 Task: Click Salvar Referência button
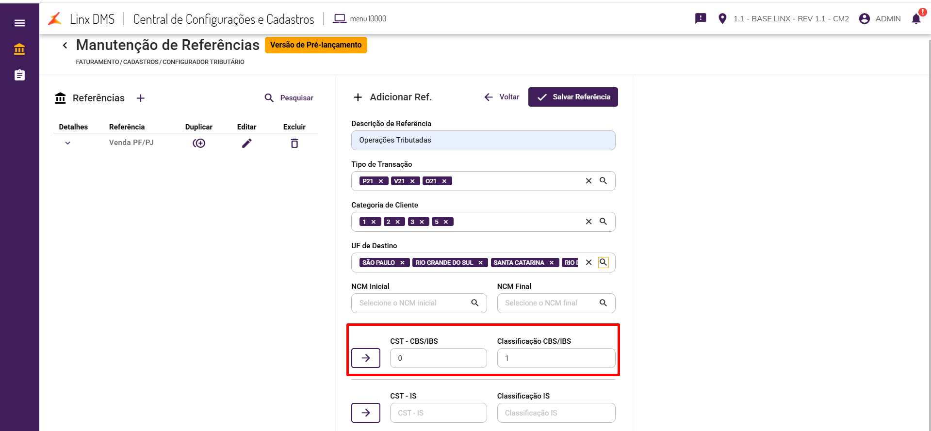(x=573, y=97)
